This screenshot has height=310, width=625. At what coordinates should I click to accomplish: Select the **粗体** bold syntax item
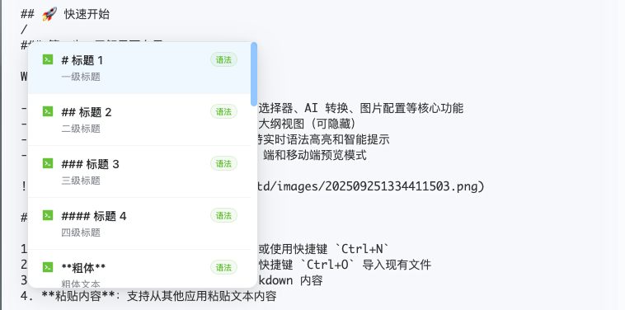click(139, 269)
